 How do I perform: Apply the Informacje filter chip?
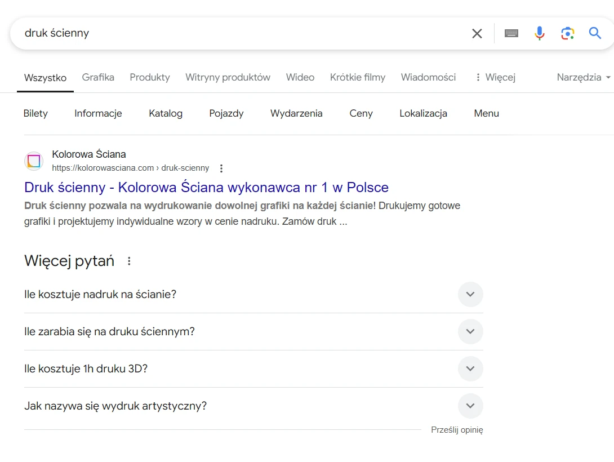[98, 113]
